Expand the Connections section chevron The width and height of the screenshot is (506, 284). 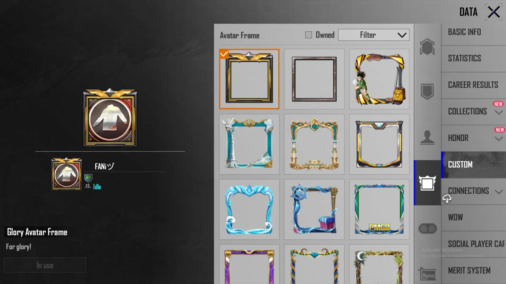coord(499,192)
